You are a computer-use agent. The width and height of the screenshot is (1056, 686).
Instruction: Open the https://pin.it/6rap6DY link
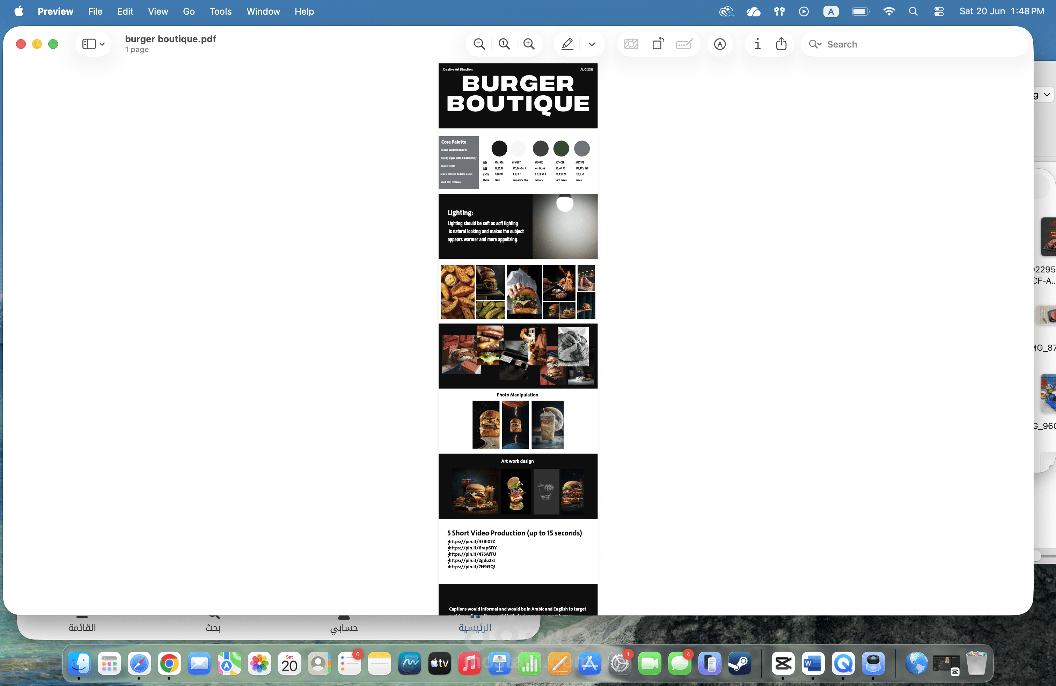click(x=472, y=548)
